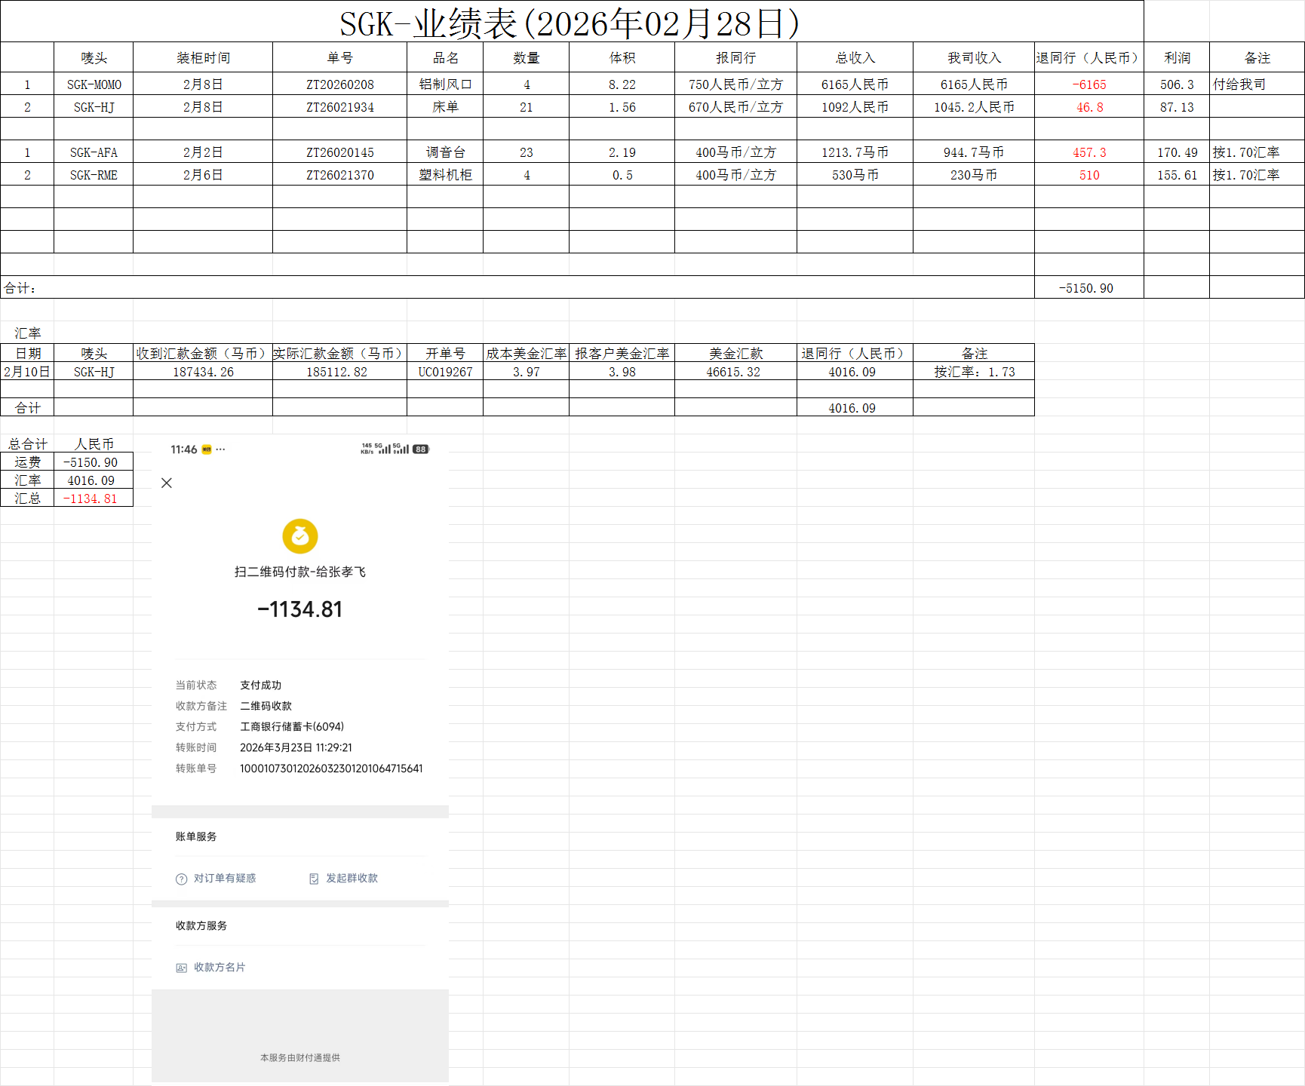Click the three dots in the phone status bar
The image size is (1305, 1086).
coord(220,449)
